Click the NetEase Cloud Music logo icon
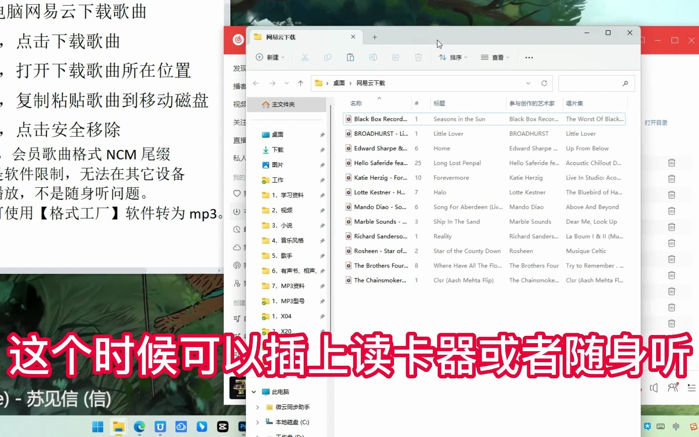Screen dimensions: 699x437 [238, 39]
